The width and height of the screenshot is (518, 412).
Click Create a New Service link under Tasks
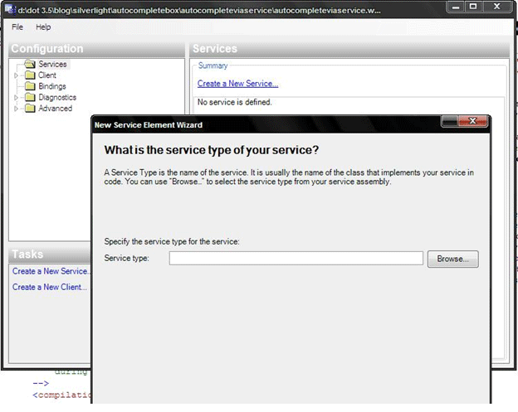[51, 271]
